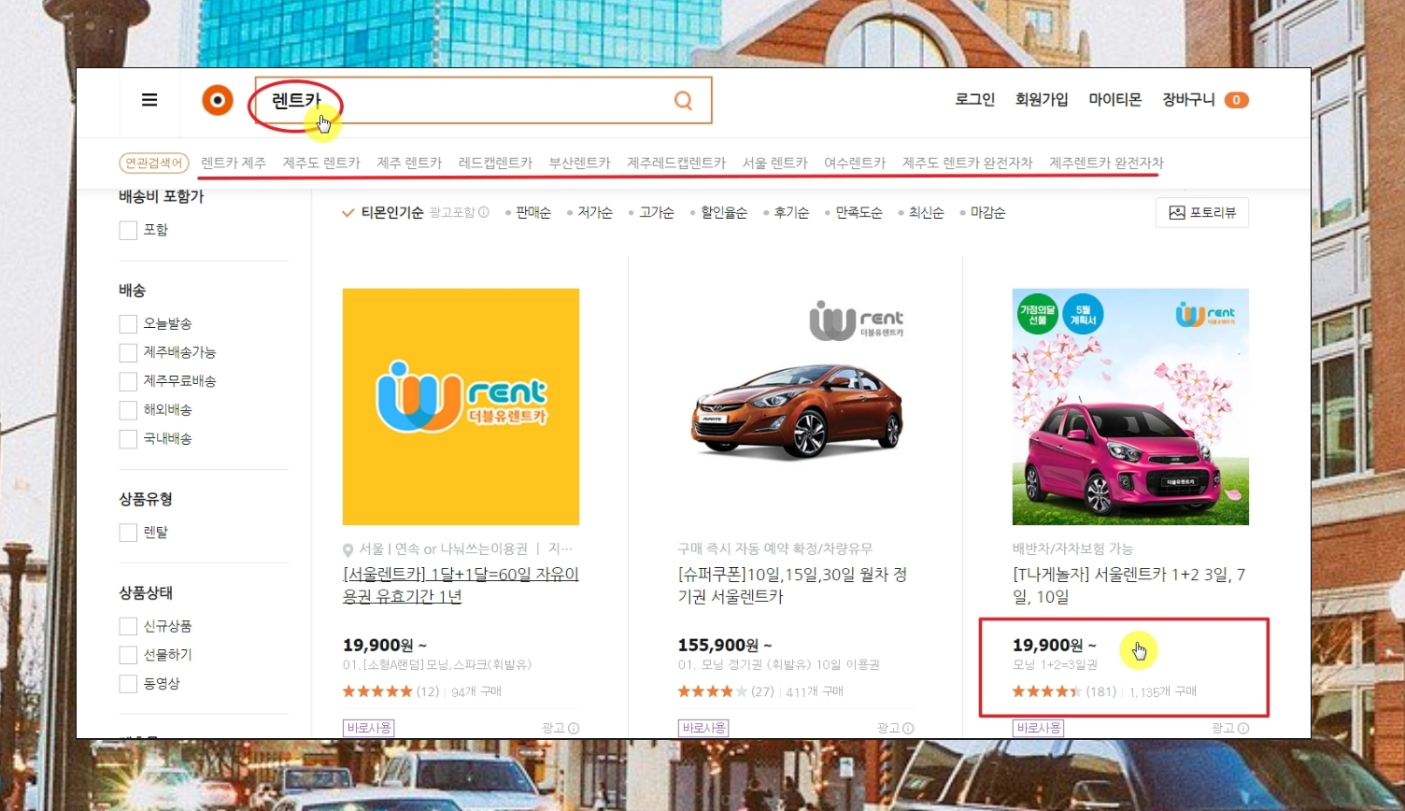Click 바로사용 badge under second product
1405x811 pixels.
(x=703, y=728)
